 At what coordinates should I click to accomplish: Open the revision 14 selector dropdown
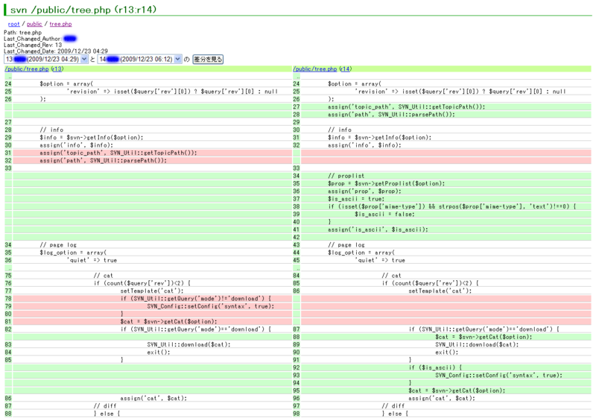(139, 60)
